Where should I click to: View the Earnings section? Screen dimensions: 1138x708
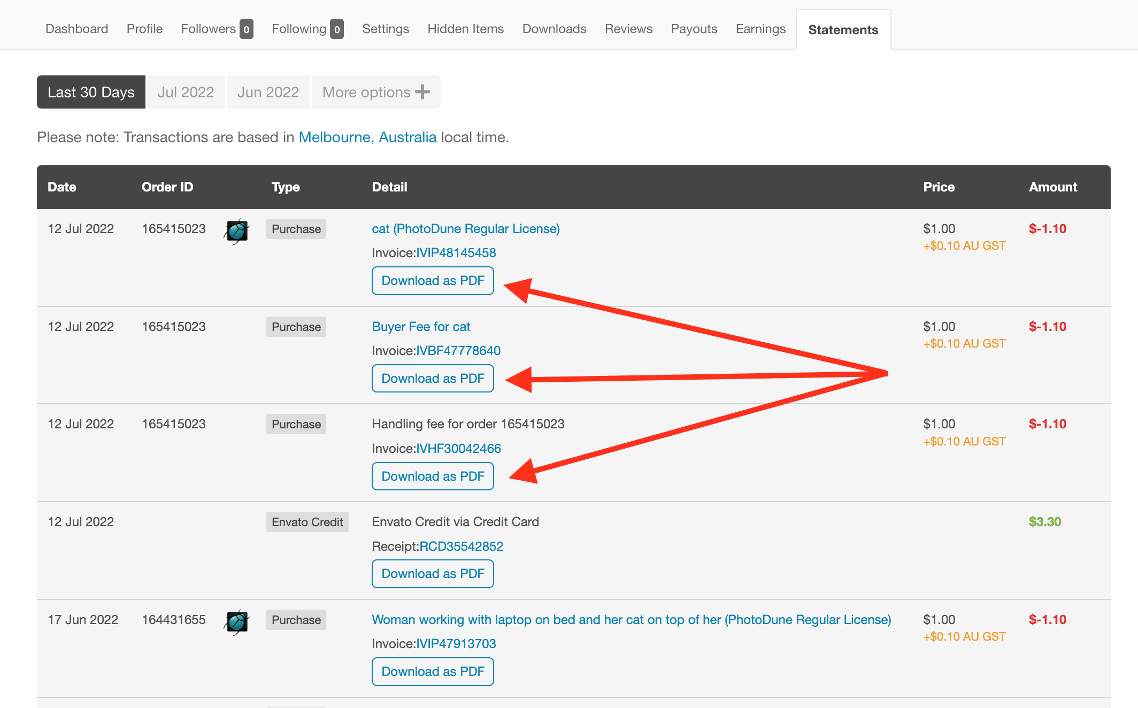760,29
